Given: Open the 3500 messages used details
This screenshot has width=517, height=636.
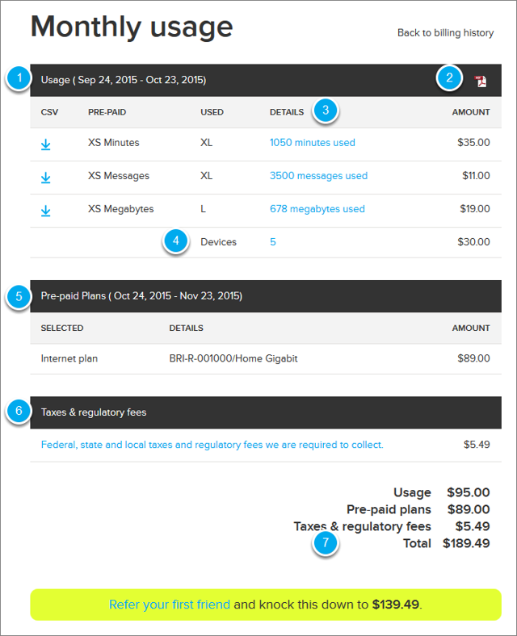Looking at the screenshot, I should point(318,176).
